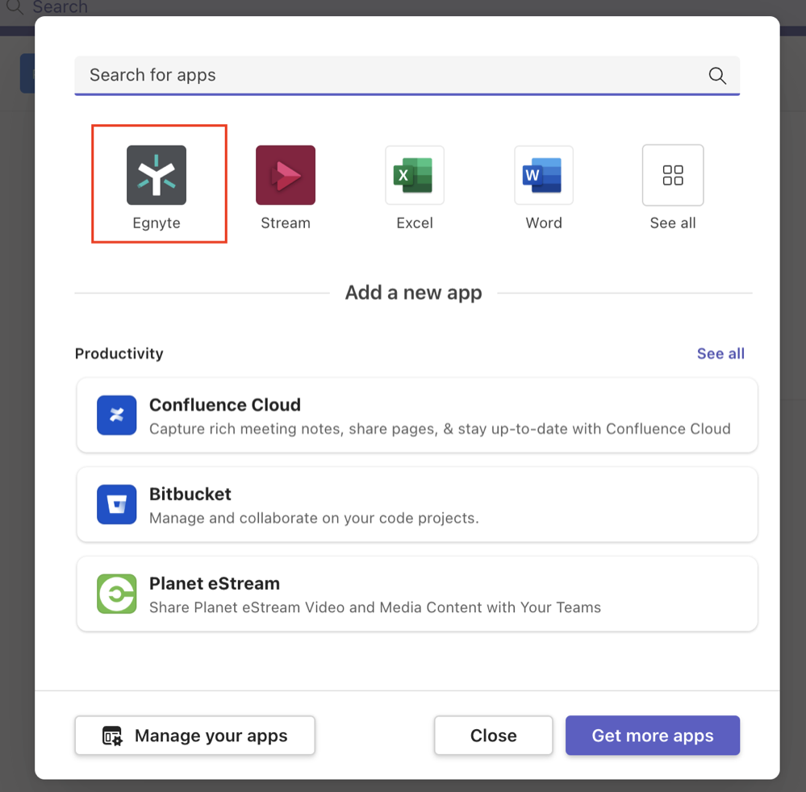Open the Egnyte app icon
This screenshot has width=806, height=792.
click(157, 175)
